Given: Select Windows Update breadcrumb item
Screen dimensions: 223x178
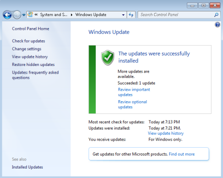Looking at the screenshot, I should [91, 15].
